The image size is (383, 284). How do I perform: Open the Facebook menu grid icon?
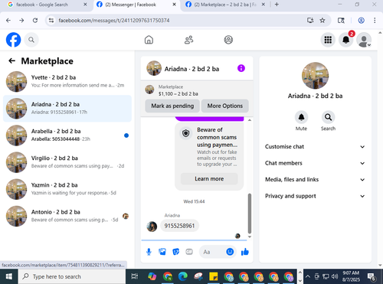pos(328,40)
